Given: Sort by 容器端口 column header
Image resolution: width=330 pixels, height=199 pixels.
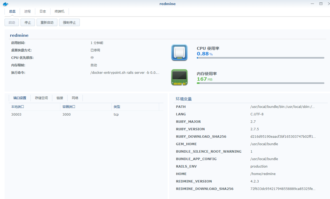Looking at the screenshot, I should 86,107.
